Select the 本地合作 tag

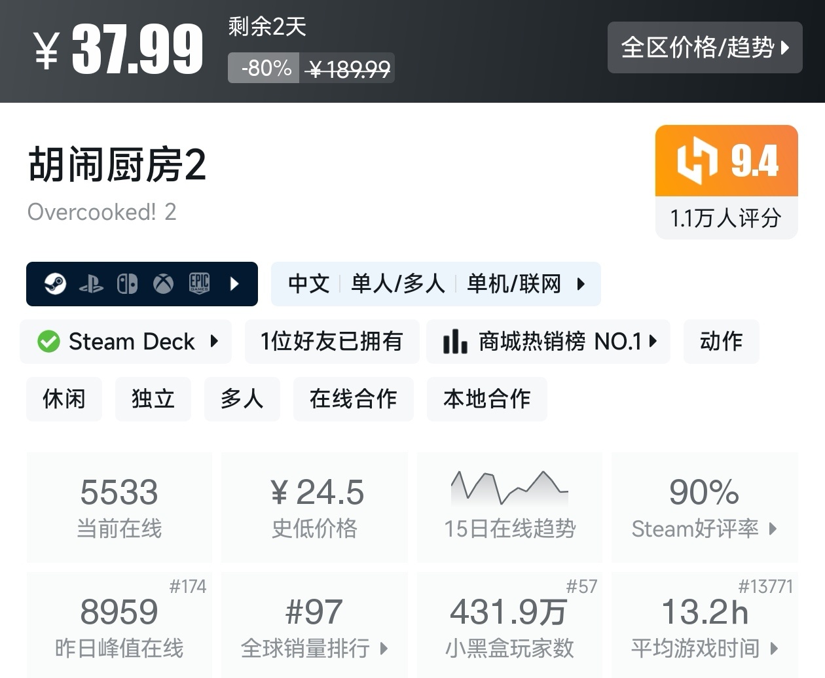tap(486, 399)
